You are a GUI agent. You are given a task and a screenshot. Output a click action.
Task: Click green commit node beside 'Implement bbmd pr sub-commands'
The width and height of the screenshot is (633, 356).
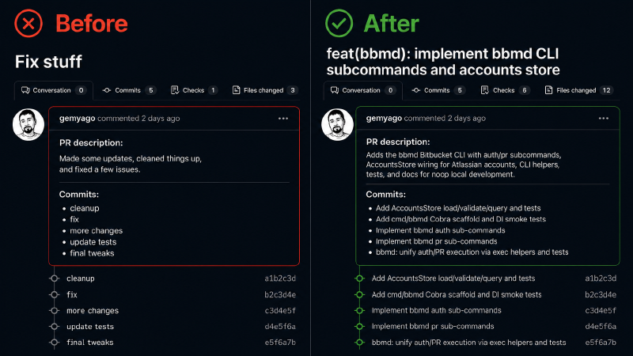tap(359, 326)
